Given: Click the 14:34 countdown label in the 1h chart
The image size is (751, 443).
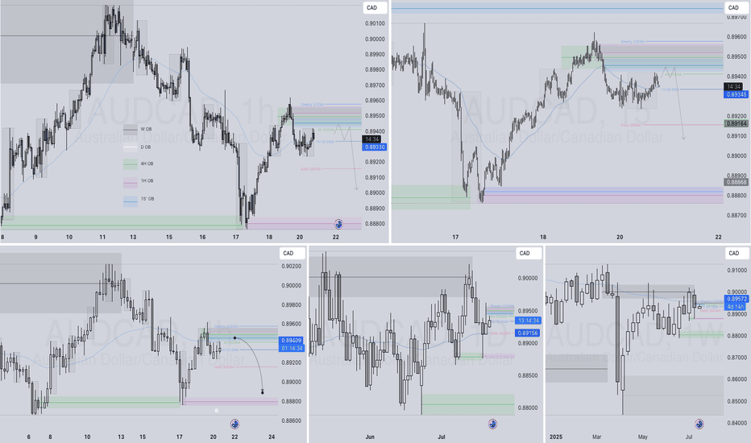Looking at the screenshot, I should point(371,139).
